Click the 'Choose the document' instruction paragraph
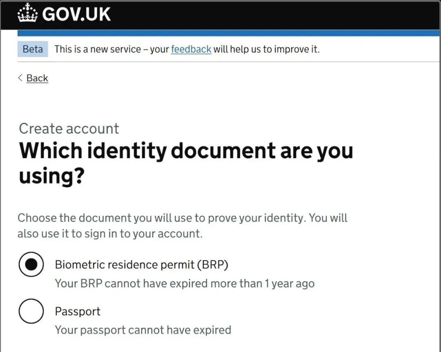This screenshot has height=352, width=441. [x=183, y=226]
